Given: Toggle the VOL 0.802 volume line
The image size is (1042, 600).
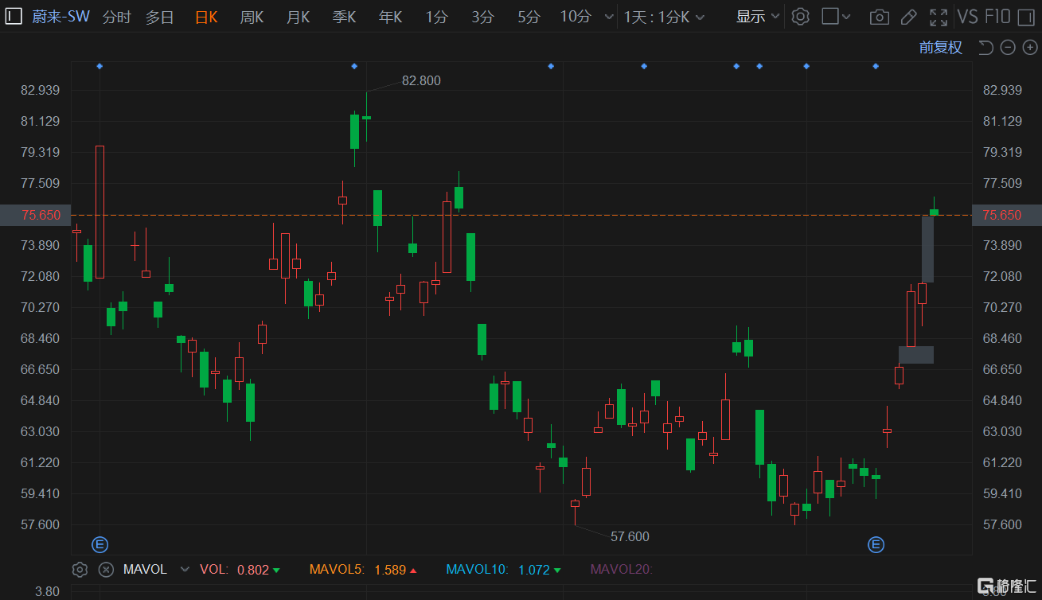Looking at the screenshot, I should pyautogui.click(x=240, y=570).
